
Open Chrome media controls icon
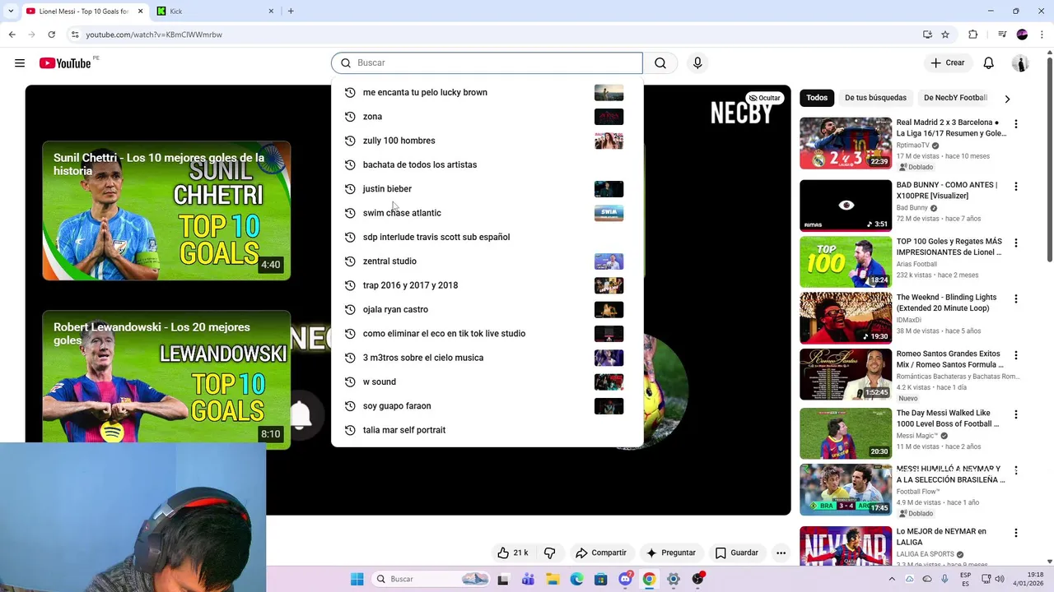1002,35
